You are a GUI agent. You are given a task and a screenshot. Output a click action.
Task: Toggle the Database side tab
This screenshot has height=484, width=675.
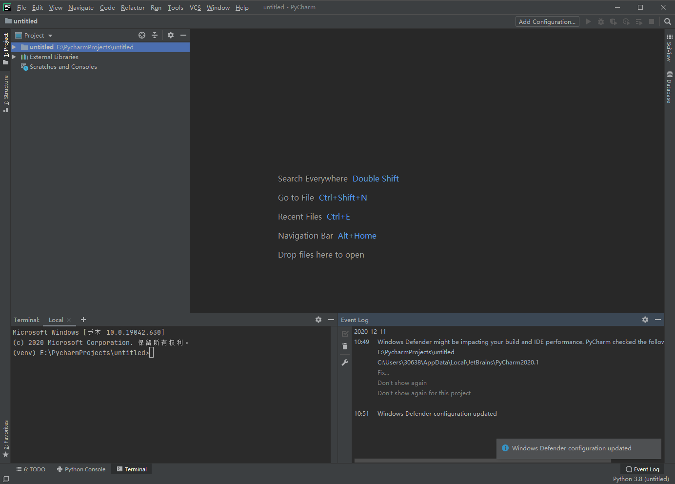tap(670, 87)
